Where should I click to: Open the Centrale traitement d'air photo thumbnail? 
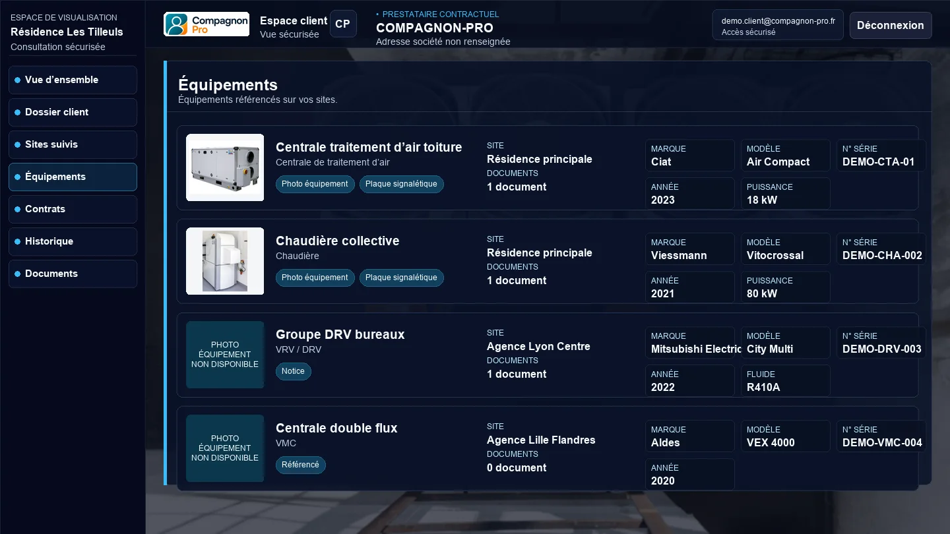pos(225,167)
